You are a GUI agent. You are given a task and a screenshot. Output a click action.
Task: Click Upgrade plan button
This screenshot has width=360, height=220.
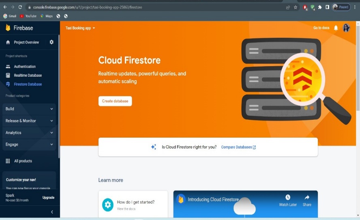click(48, 197)
